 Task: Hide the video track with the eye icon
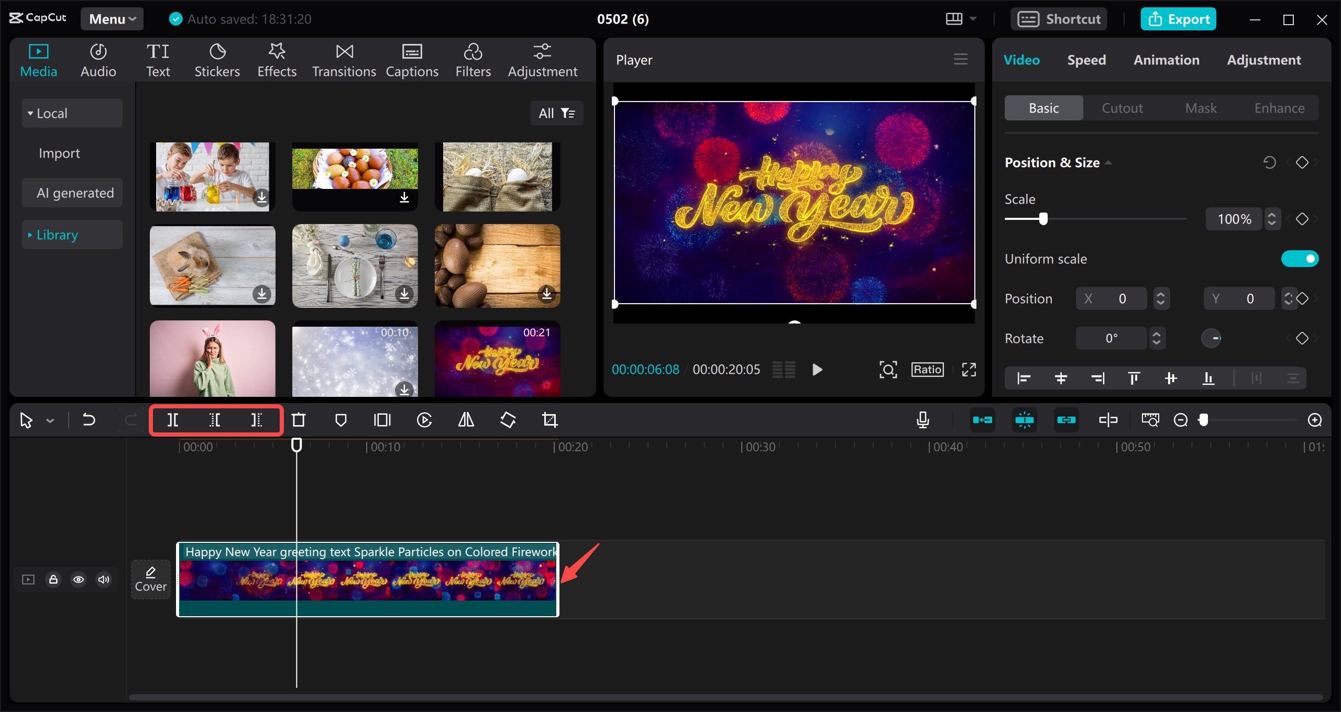click(79, 580)
